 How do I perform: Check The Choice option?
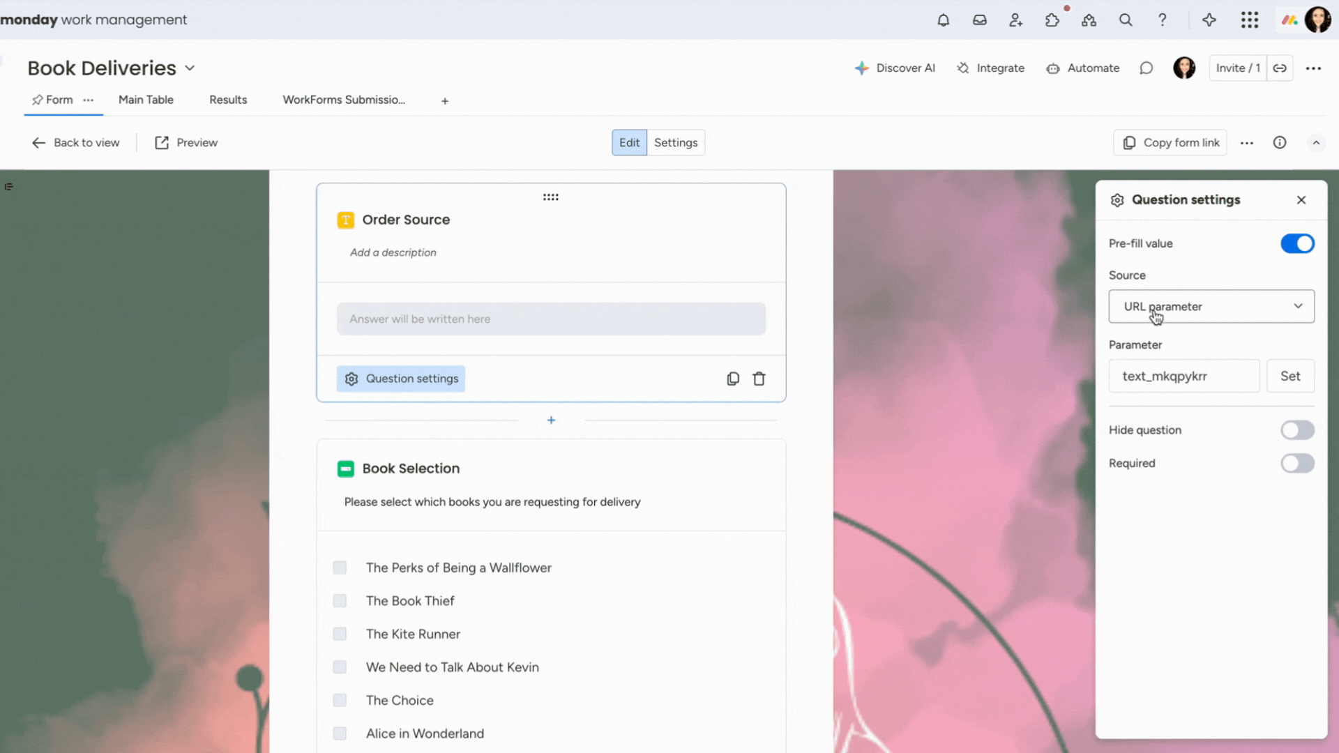pos(340,701)
